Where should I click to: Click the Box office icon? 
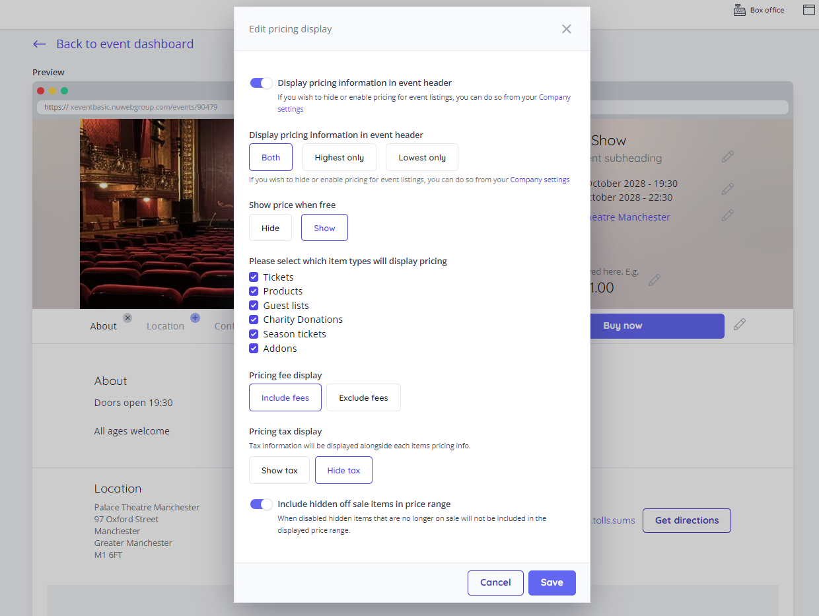point(740,10)
